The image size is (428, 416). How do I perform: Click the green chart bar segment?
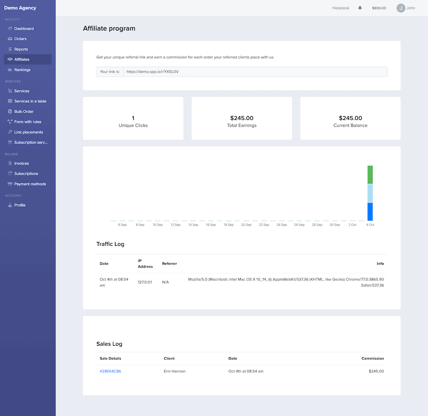[370, 174]
